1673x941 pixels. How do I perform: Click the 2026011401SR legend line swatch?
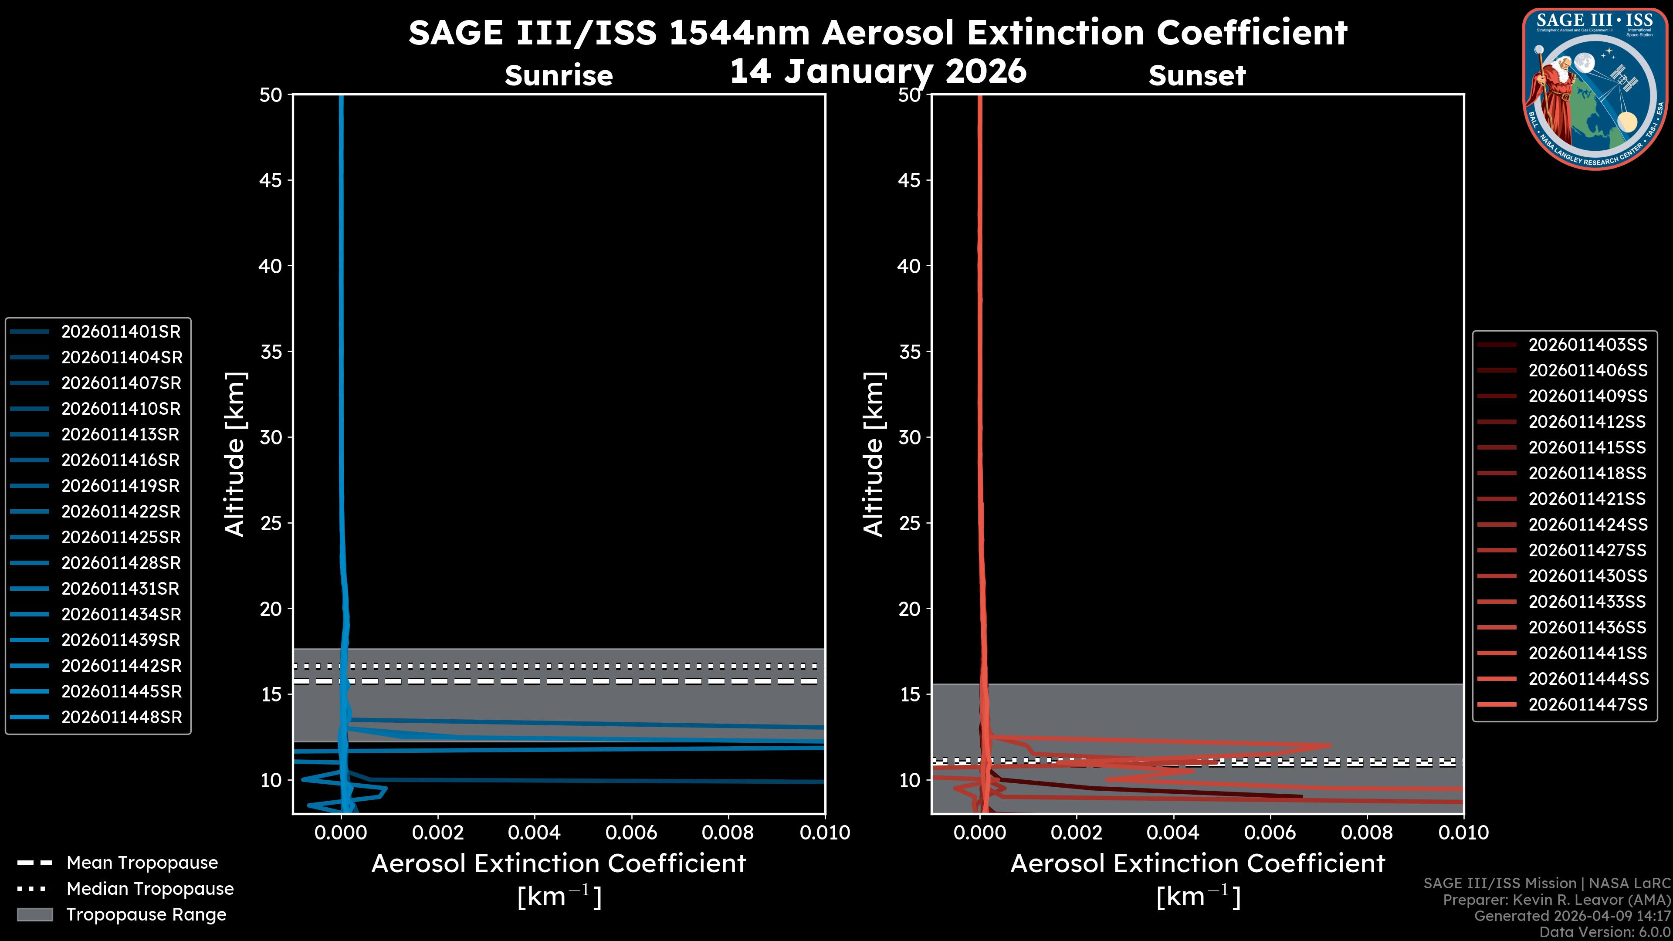30,332
